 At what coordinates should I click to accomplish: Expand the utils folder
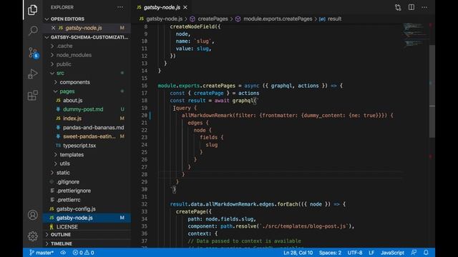pos(87,163)
